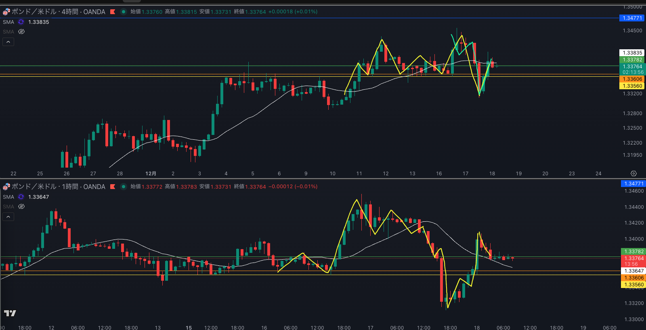The width and height of the screenshot is (646, 330).
Task: Click the green market status dot on 1時間 chart
Action: tap(124, 187)
